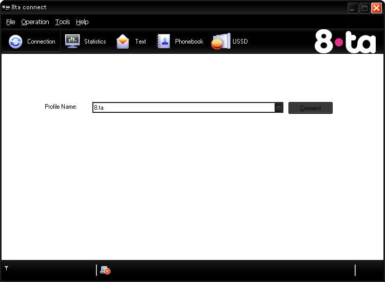Switch to the Statistics label tab
Image resolution: width=385 pixels, height=282 pixels.
[95, 42]
